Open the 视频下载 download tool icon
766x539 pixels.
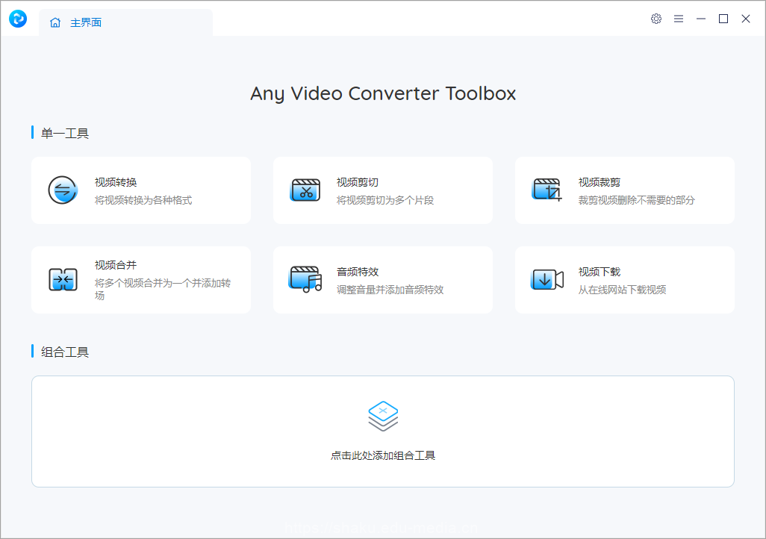[547, 280]
